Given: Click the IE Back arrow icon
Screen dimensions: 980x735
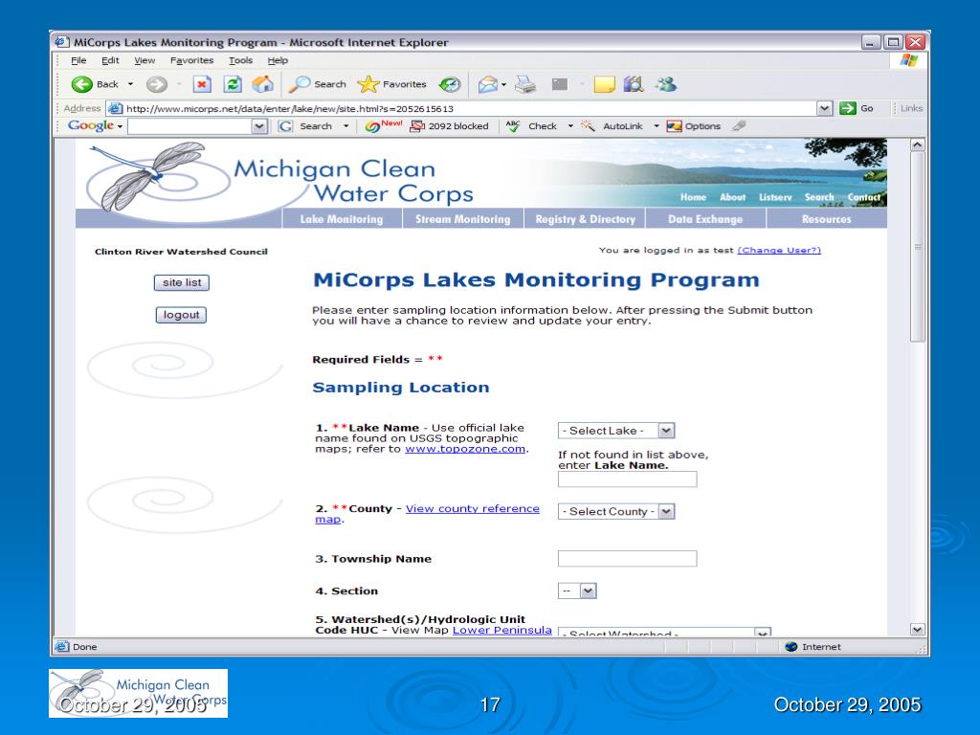Looking at the screenshot, I should 82,84.
